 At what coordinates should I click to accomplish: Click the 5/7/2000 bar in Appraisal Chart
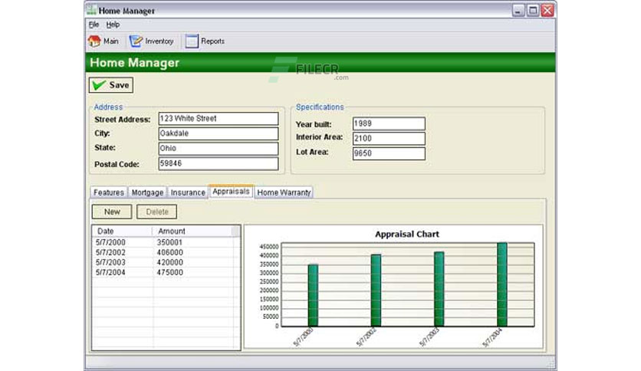point(313,295)
